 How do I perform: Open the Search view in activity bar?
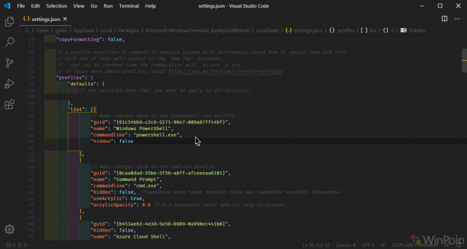9,42
